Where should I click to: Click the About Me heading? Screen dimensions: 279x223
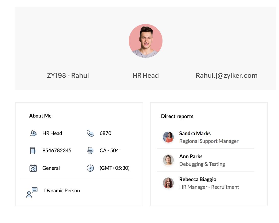[40, 116]
